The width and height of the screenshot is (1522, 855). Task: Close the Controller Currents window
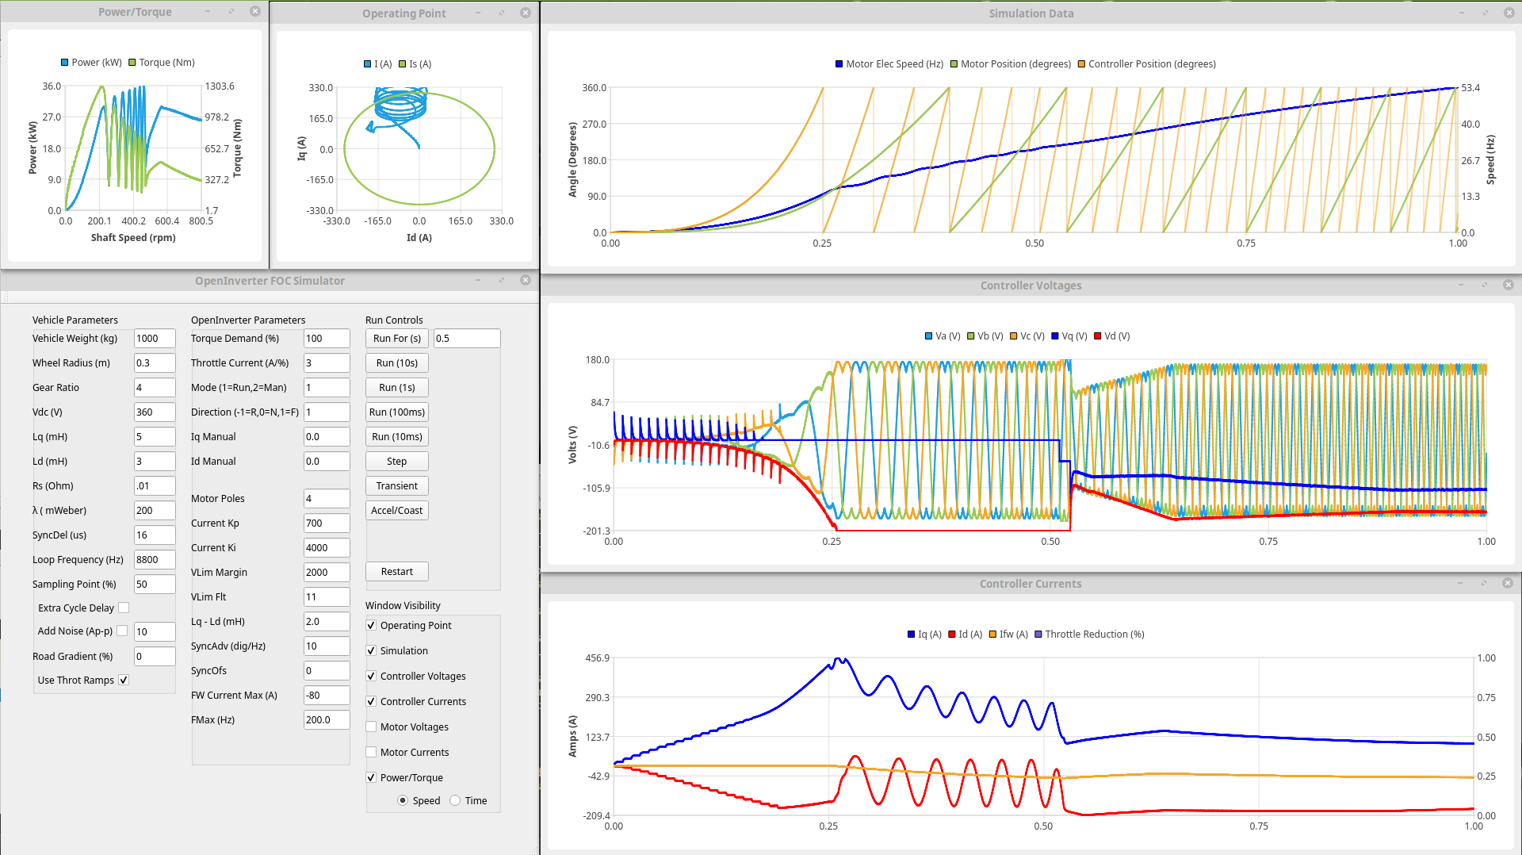point(1508,584)
